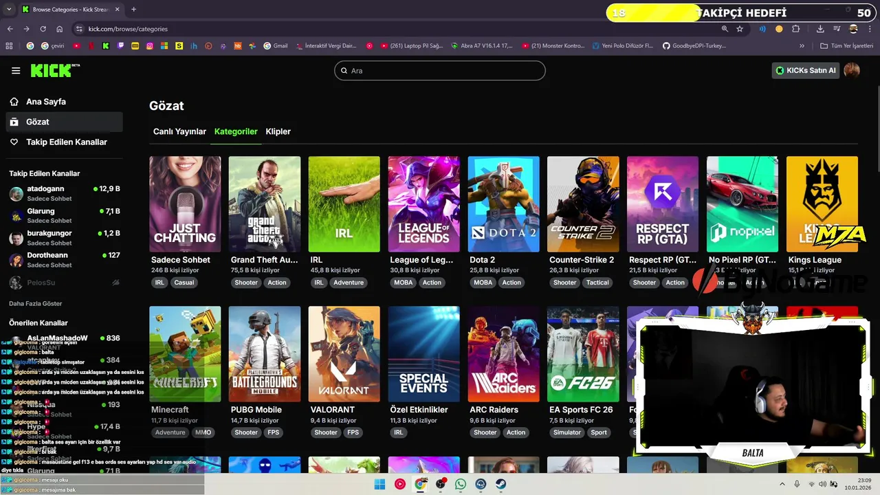Click the Gözat browse icon in sidebar
The height and width of the screenshot is (495, 880).
pyautogui.click(x=14, y=122)
